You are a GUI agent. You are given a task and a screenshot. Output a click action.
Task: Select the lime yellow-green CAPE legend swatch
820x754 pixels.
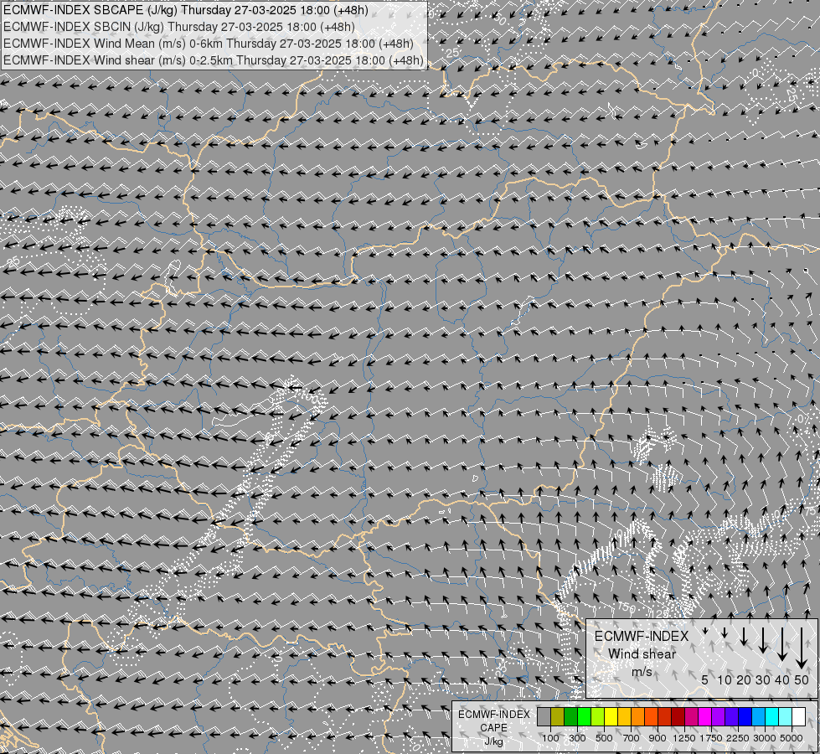click(598, 716)
